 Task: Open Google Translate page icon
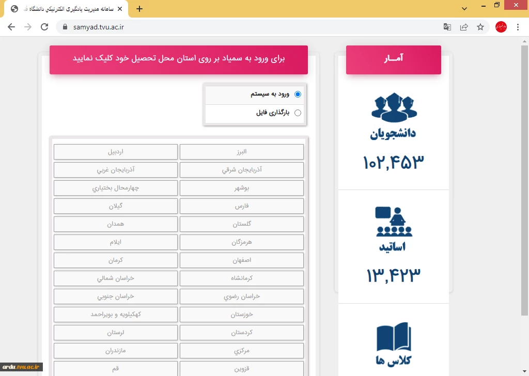pyautogui.click(x=447, y=27)
